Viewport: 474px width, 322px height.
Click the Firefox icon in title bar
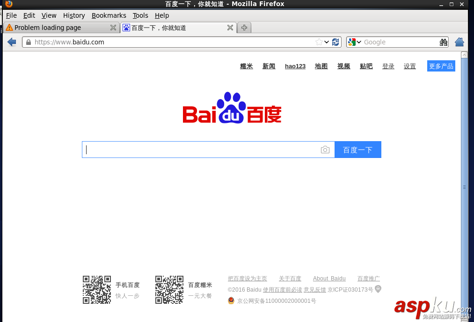click(9, 4)
